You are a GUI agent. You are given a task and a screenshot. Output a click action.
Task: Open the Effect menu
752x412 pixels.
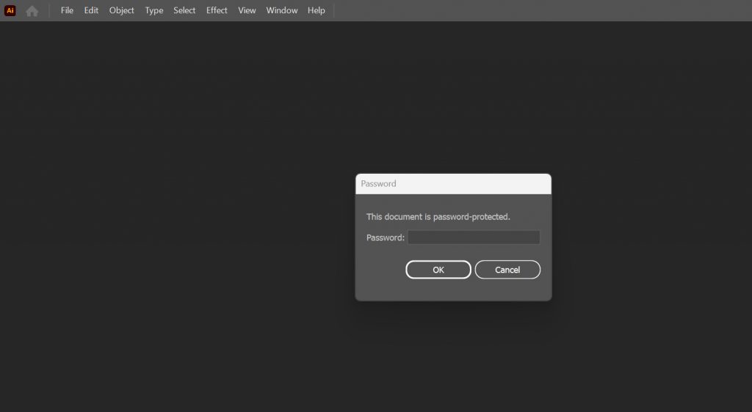[217, 10]
